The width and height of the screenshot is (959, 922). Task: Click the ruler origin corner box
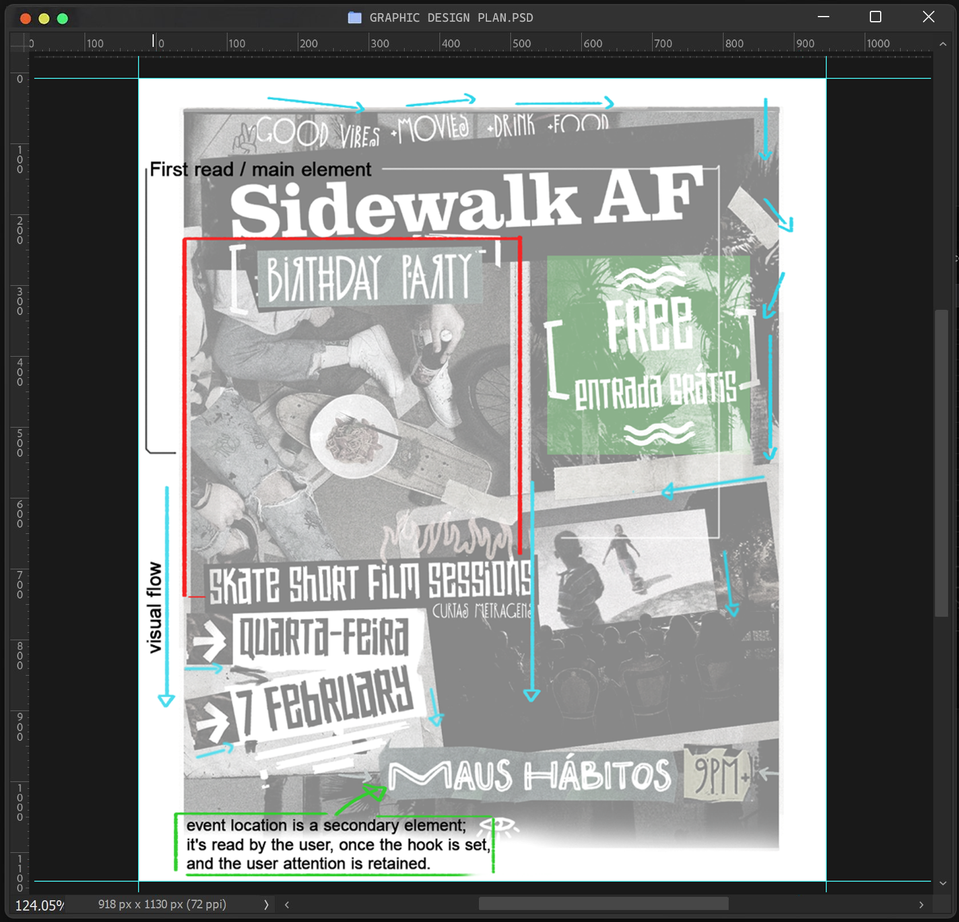(19, 43)
